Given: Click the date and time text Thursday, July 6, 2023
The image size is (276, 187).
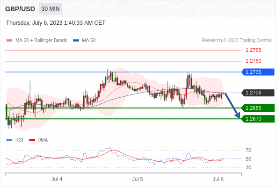Looking at the screenshot, I should [x=56, y=23].
